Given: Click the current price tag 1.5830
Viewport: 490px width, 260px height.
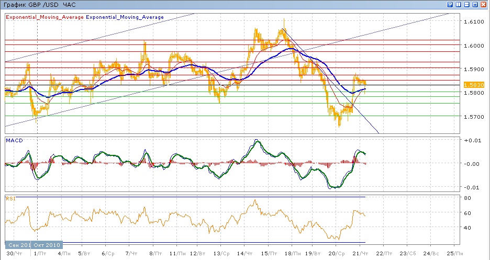Looking at the screenshot, I should click(473, 84).
